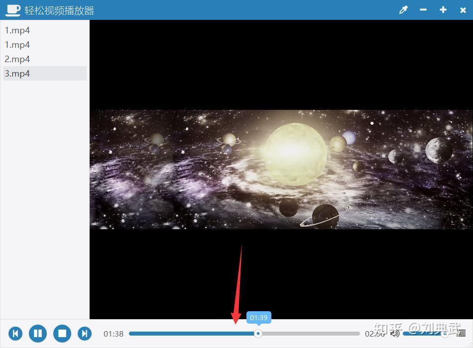Click the player logo icon in title bar
This screenshot has height=348, width=473.
coord(12,9)
